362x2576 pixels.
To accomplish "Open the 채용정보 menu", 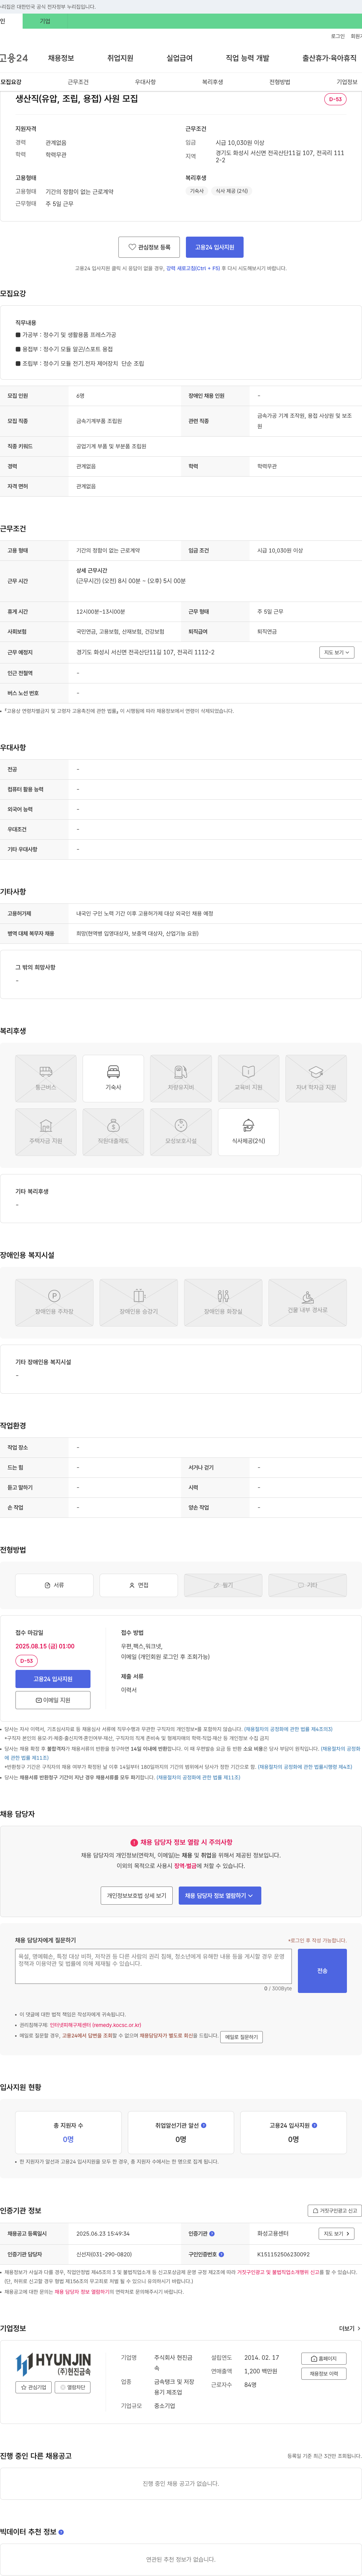I will pos(61,58).
